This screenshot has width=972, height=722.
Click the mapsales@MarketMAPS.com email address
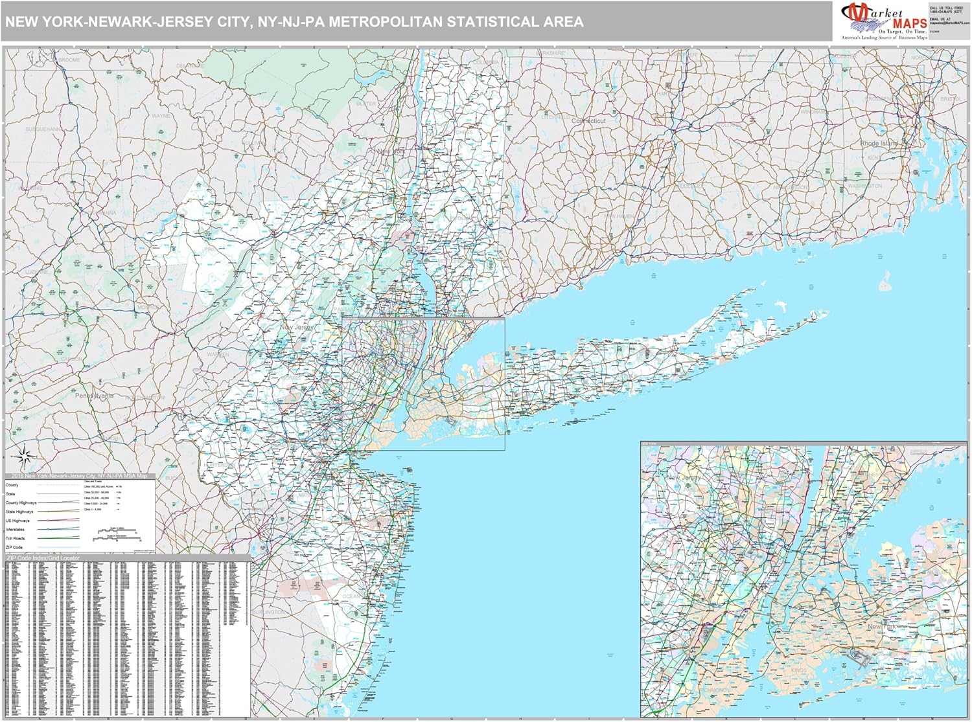949,23
